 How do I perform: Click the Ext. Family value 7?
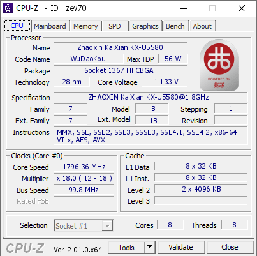point(70,120)
